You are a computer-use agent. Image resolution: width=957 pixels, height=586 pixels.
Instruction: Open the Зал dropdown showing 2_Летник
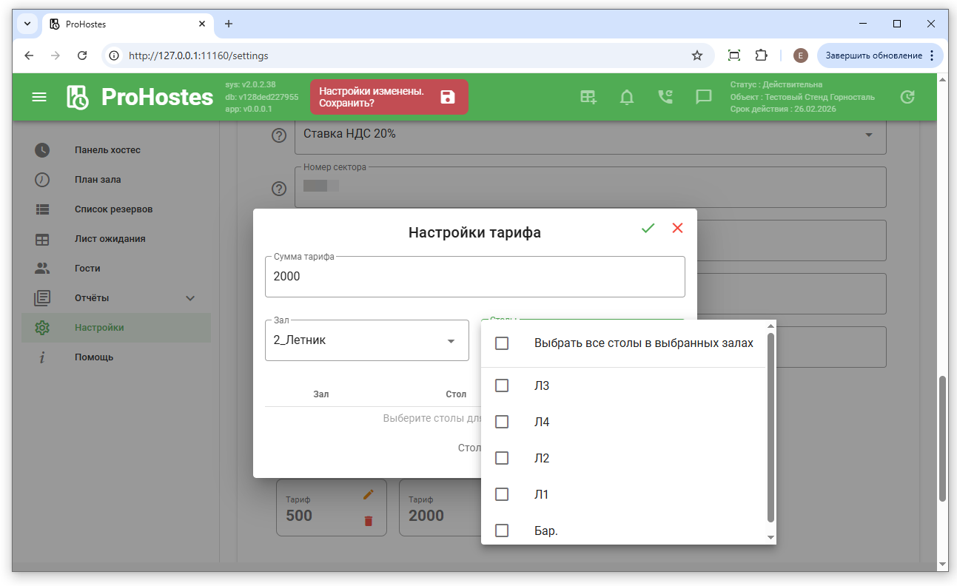click(366, 340)
